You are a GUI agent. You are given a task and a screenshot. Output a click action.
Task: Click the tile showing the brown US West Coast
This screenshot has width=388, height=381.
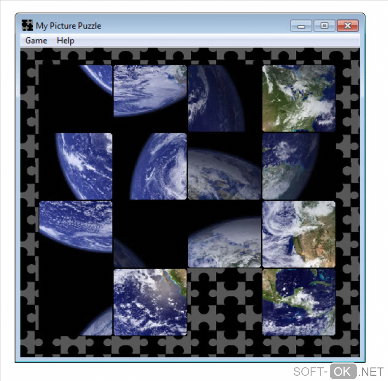click(x=299, y=234)
